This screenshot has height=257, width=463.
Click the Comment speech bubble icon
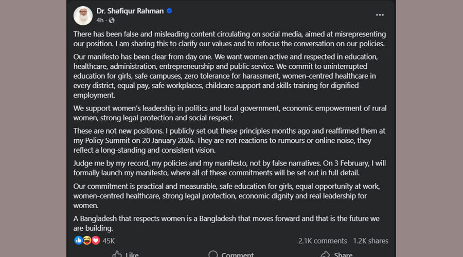coord(213,254)
